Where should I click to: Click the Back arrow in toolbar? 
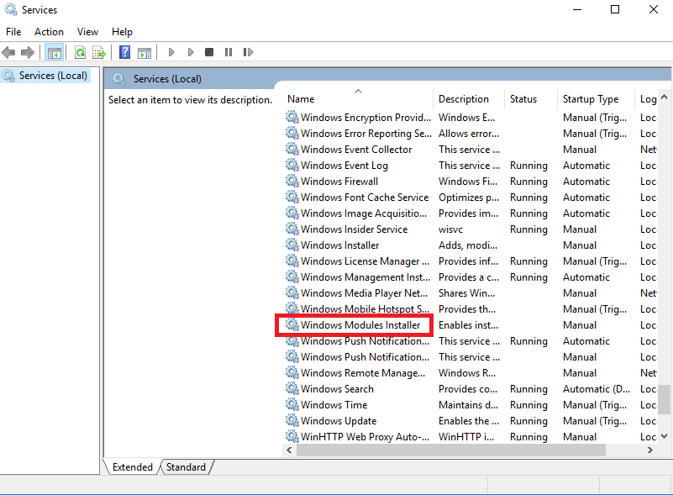(9, 53)
